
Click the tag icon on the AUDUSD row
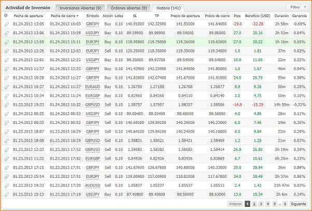7,185
